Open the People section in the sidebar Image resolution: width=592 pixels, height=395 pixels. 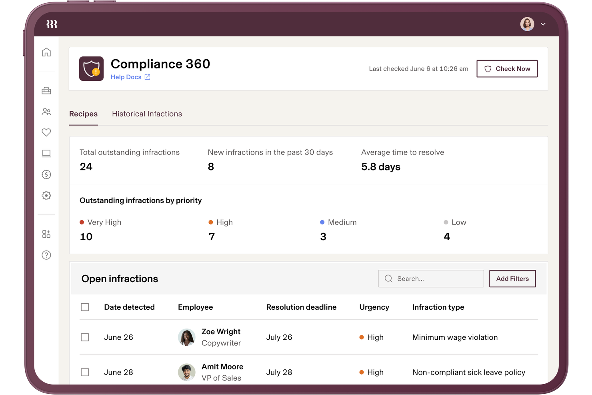pos(46,112)
